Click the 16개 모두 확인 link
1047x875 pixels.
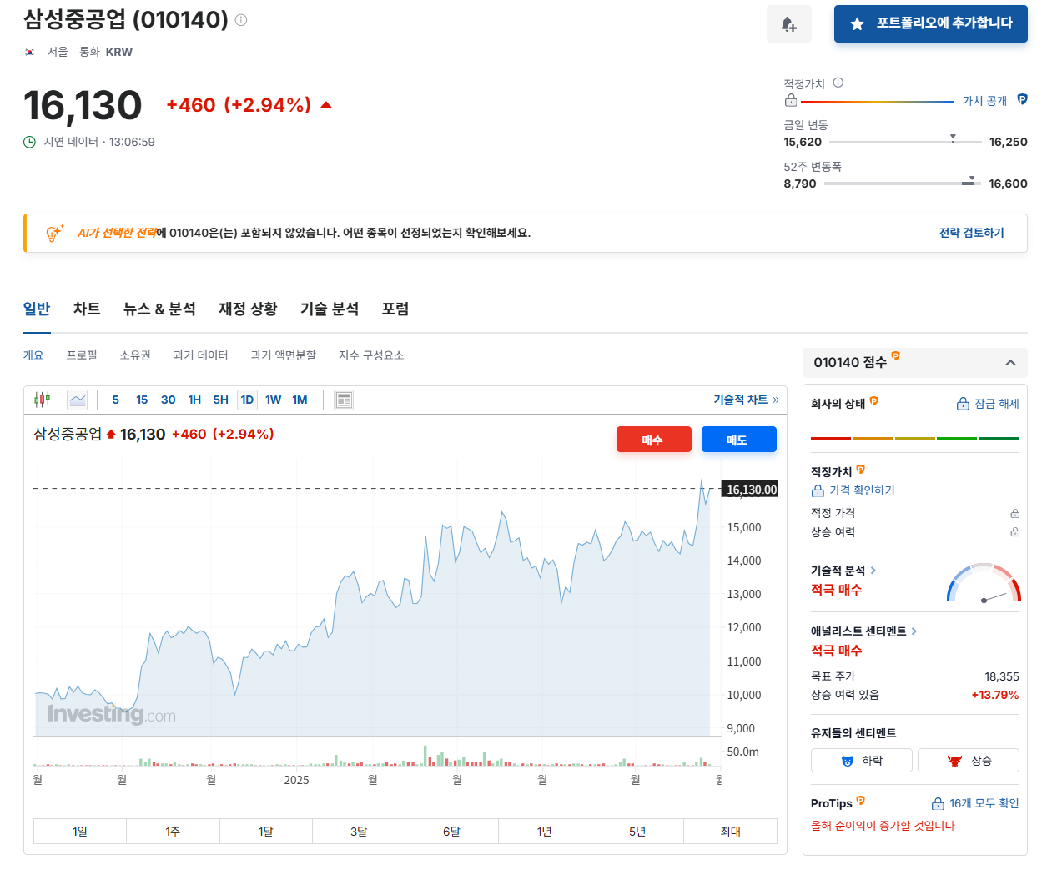click(x=975, y=803)
